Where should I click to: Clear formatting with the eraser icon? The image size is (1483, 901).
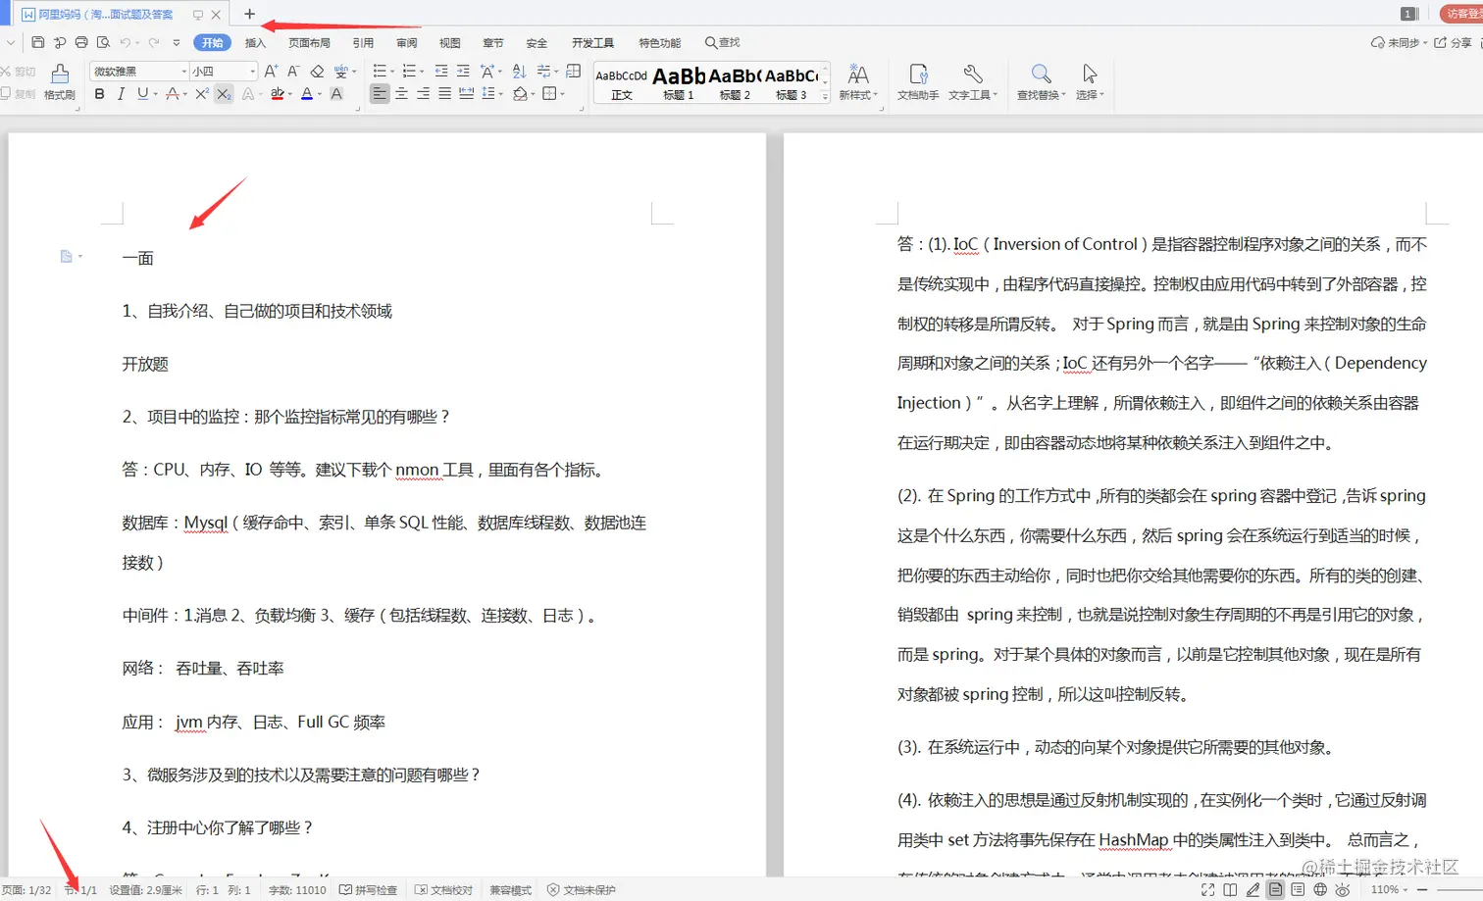tap(317, 71)
